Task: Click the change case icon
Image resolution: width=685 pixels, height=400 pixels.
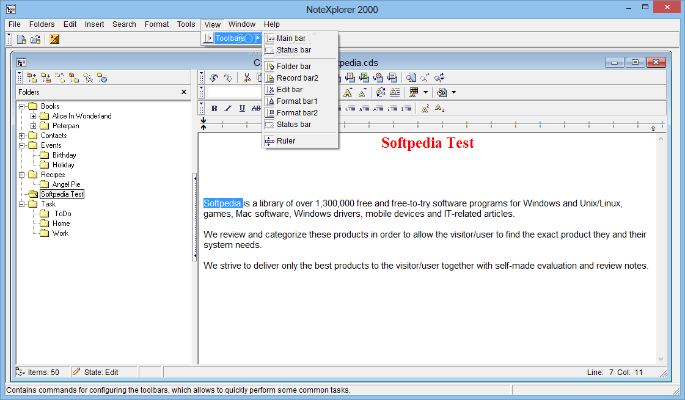Action: coord(381,92)
